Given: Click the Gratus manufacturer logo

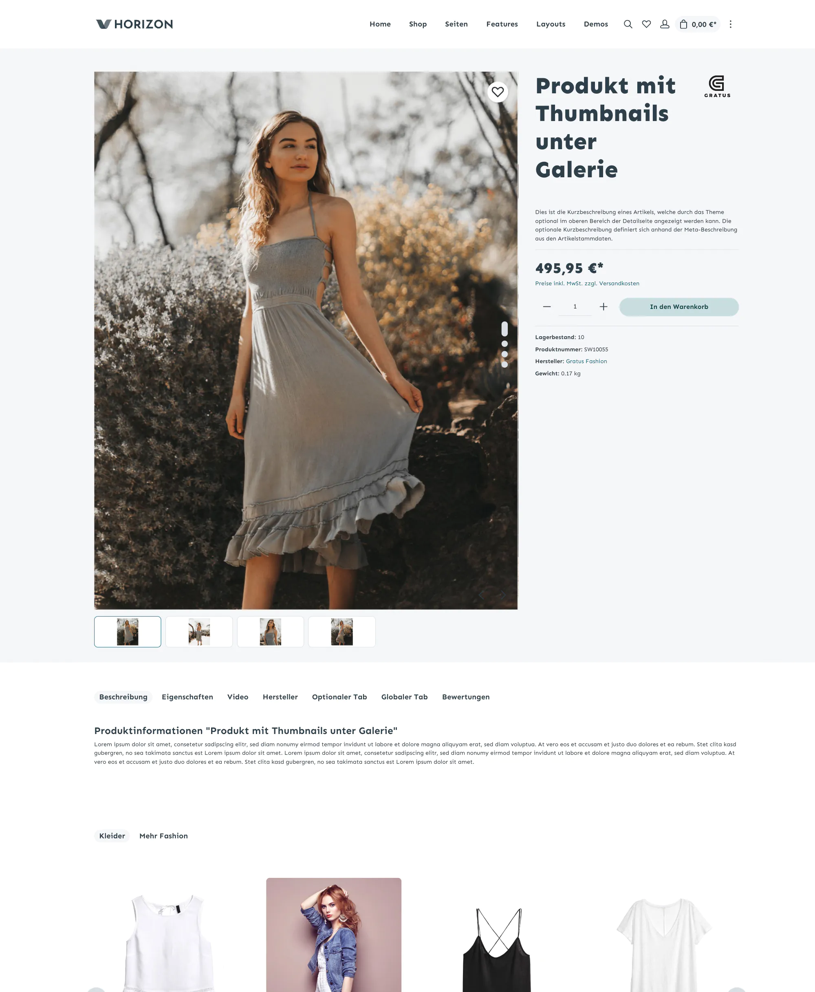Looking at the screenshot, I should [x=717, y=86].
